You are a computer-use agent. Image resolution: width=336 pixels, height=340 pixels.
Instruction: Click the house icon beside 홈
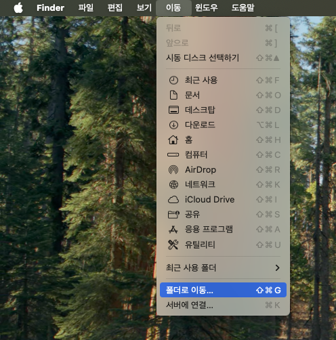[173, 140]
